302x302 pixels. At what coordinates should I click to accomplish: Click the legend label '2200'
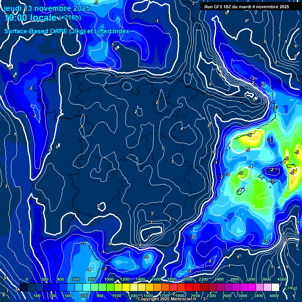pos(203,279)
